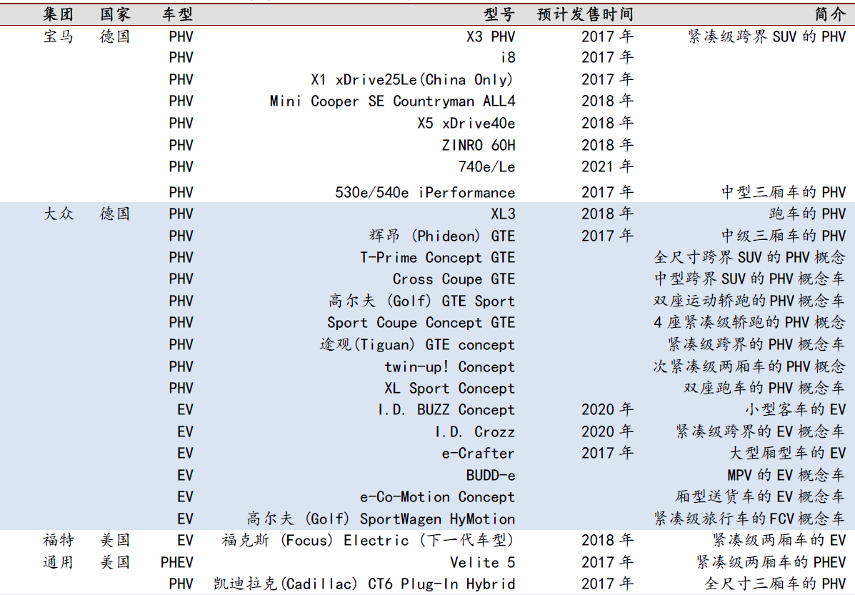The height and width of the screenshot is (595, 855).
Task: Select the i8 model entry
Action: pyautogui.click(x=506, y=57)
